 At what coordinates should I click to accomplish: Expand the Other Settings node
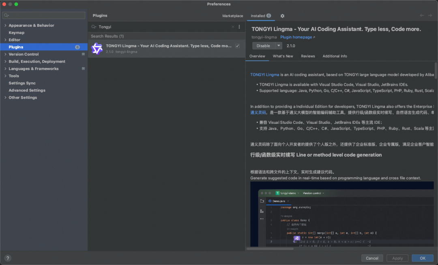(x=5, y=97)
